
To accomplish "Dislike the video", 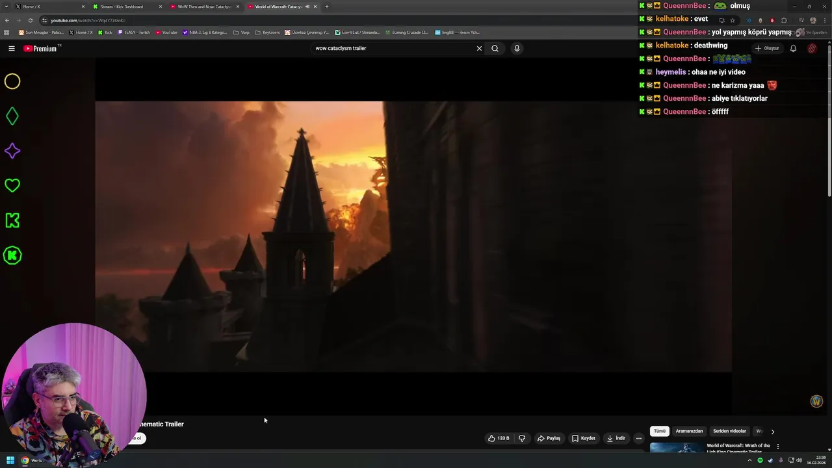I will click(522, 438).
